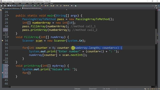This screenshot has width=160, height=90.
Task: Click "myArray" parameter in line 41
Action: [x=58, y=66]
